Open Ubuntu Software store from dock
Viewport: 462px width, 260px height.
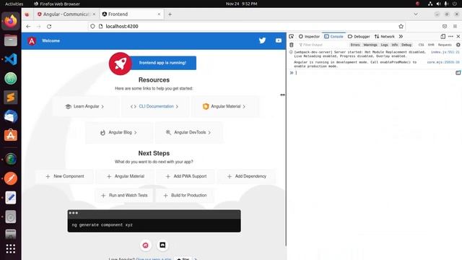point(11,135)
